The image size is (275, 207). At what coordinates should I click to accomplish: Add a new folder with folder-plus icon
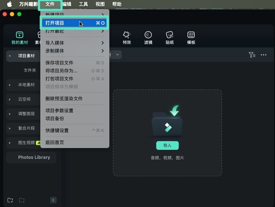10,200
